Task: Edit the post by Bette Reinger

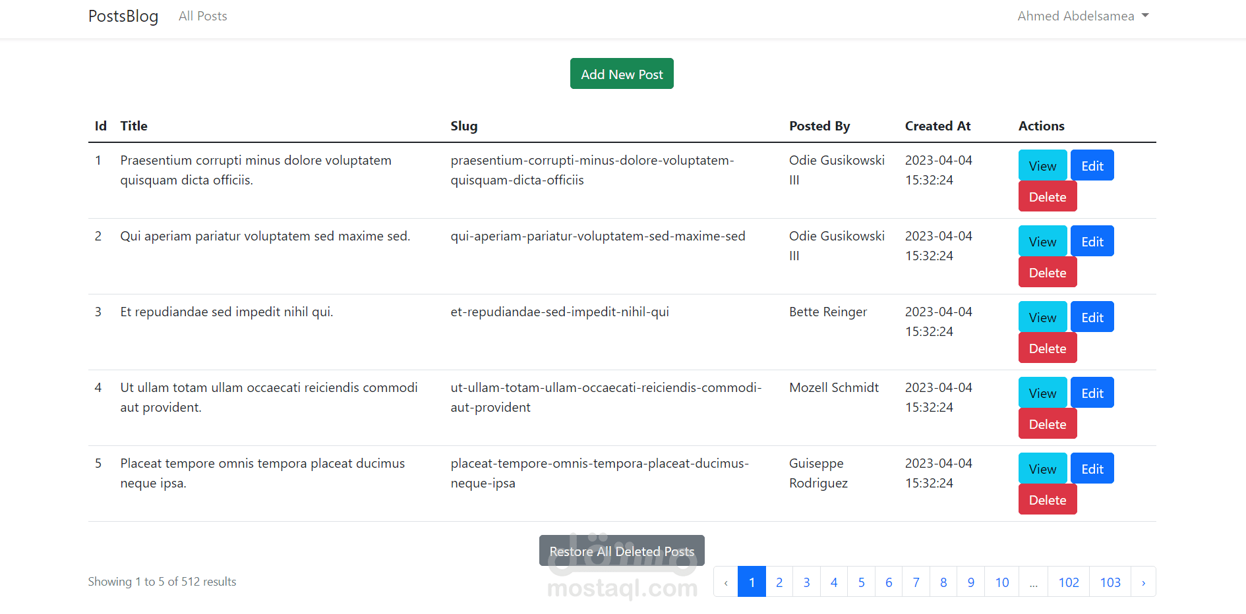Action: [x=1092, y=317]
